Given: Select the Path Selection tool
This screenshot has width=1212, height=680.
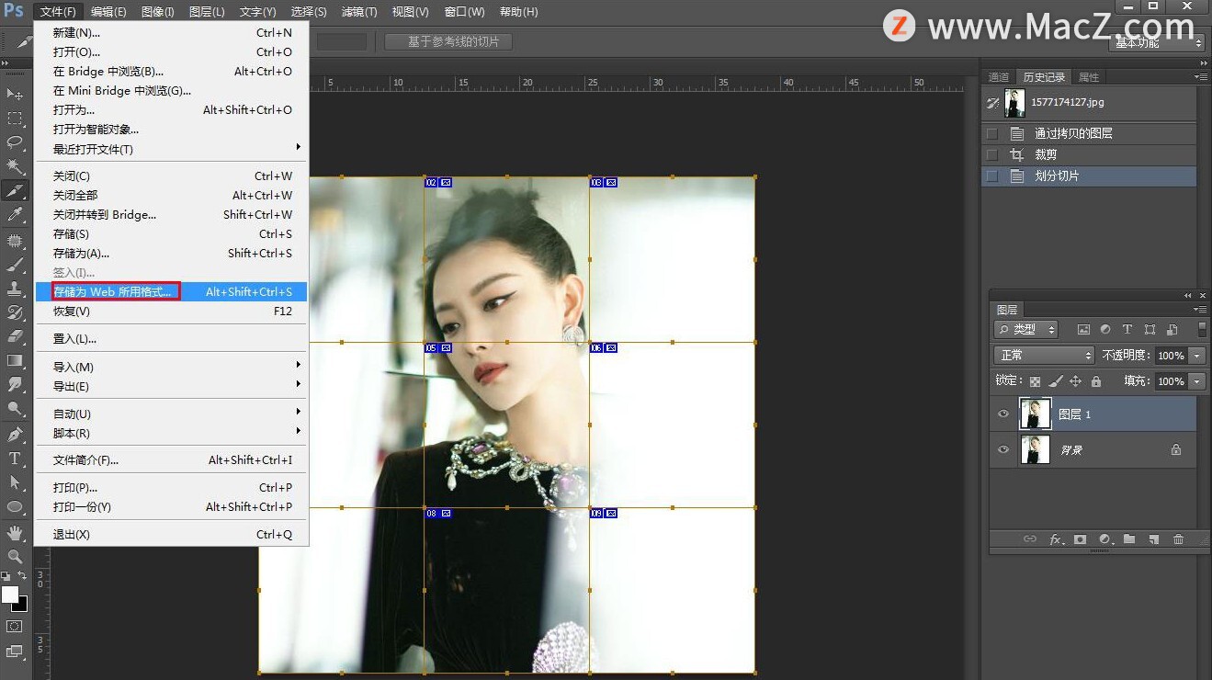Looking at the screenshot, I should [16, 482].
